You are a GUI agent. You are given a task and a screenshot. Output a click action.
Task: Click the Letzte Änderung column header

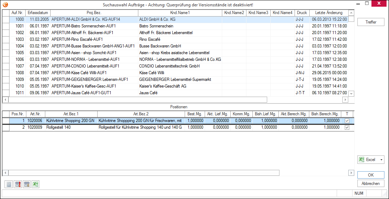click(x=329, y=13)
